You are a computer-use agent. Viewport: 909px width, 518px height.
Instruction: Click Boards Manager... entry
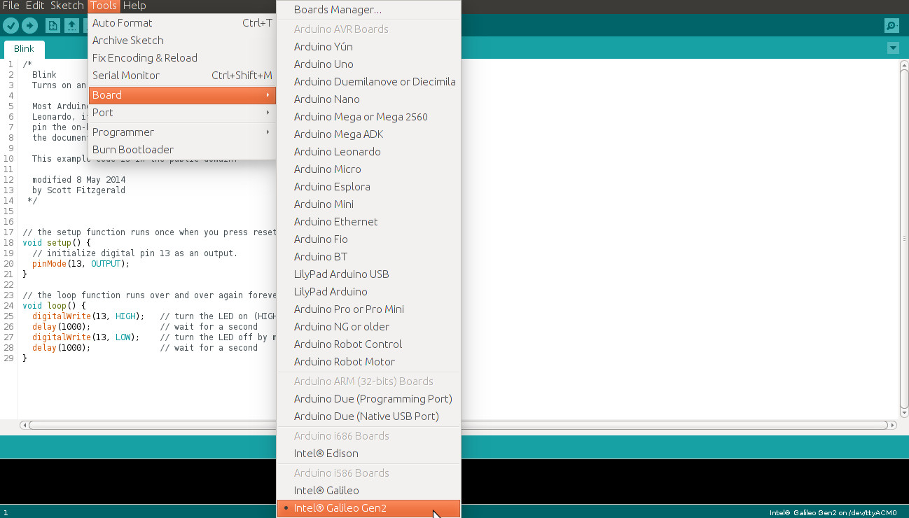pyautogui.click(x=338, y=10)
